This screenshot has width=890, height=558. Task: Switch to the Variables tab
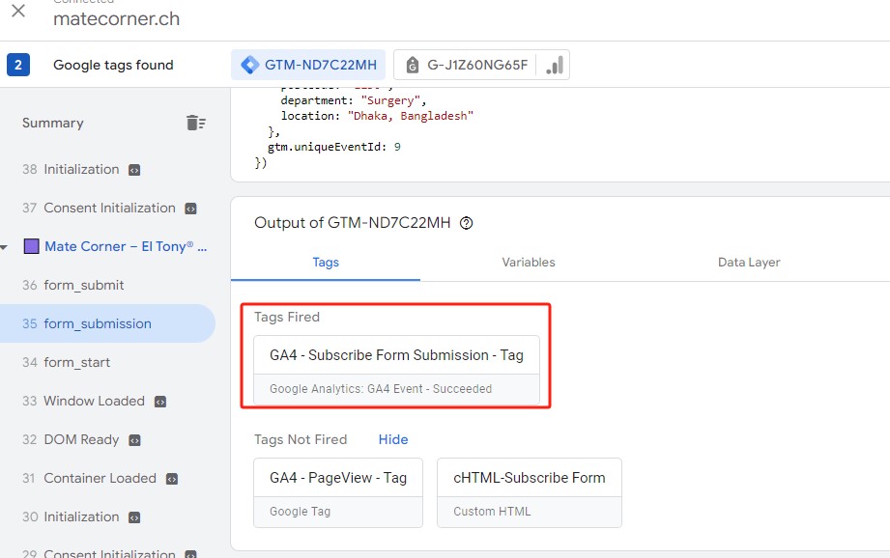[x=529, y=263]
